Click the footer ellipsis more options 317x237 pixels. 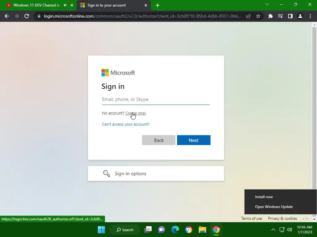coord(306,218)
